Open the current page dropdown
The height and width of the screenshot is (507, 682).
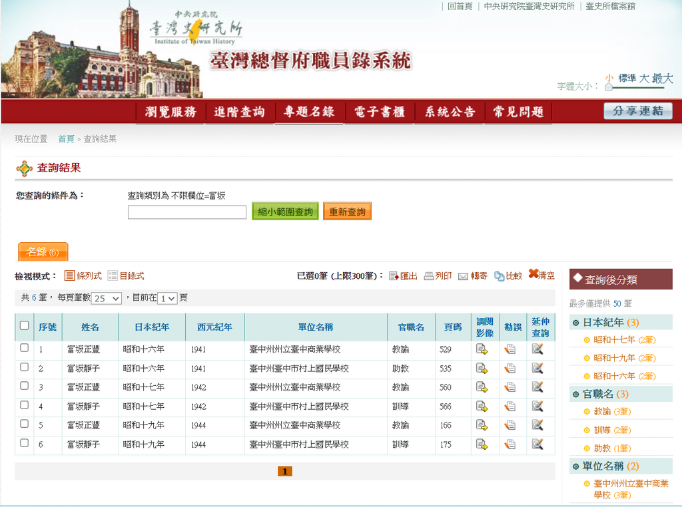pos(167,299)
